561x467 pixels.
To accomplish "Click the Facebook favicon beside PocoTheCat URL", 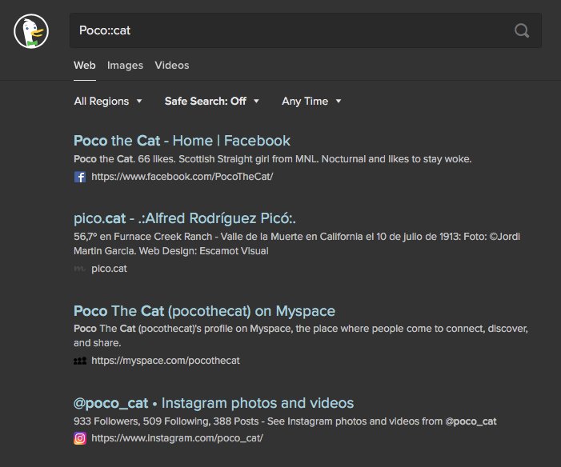I will 80,177.
